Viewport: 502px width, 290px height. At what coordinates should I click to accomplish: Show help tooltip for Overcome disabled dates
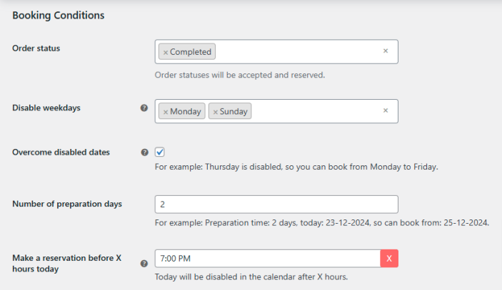point(144,152)
